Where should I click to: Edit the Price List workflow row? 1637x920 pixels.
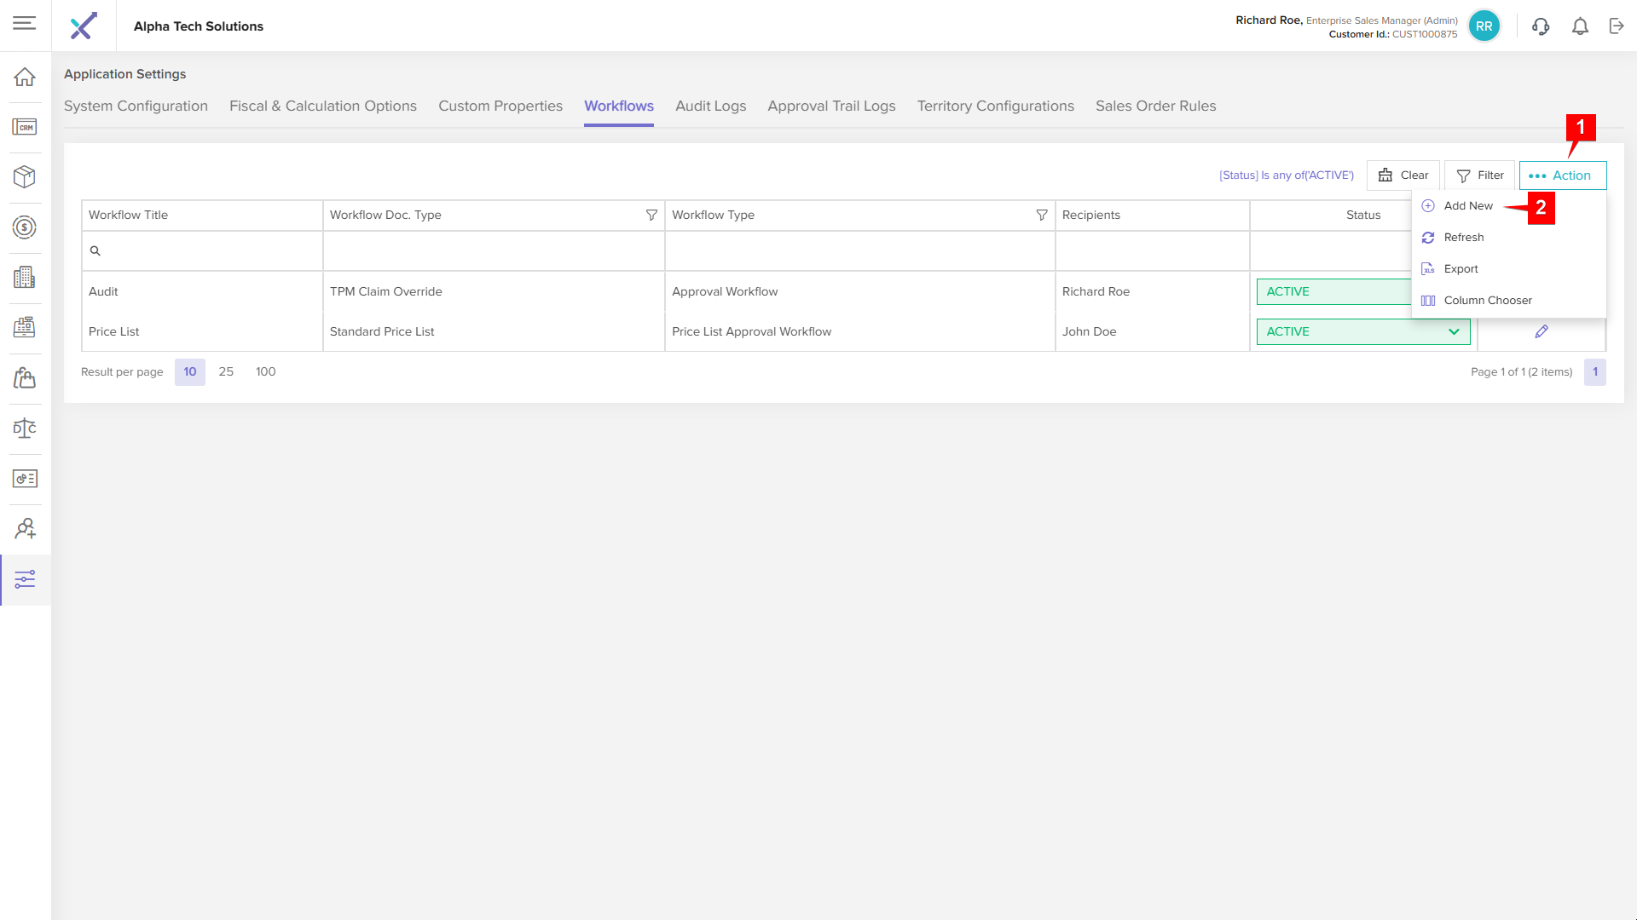click(1542, 331)
